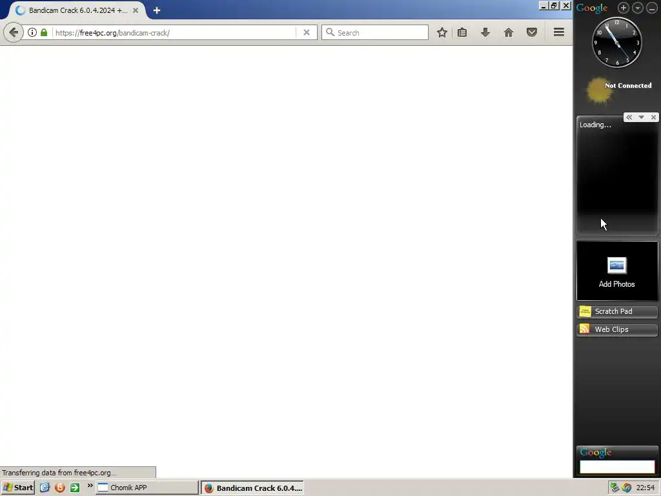Focus the Firefox Search box

[x=375, y=32]
